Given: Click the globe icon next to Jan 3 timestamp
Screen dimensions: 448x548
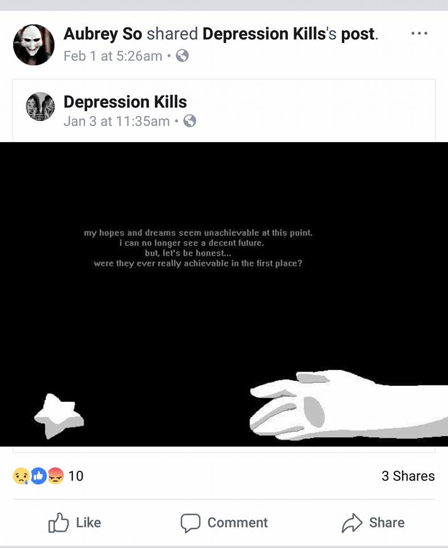Looking at the screenshot, I should [189, 121].
